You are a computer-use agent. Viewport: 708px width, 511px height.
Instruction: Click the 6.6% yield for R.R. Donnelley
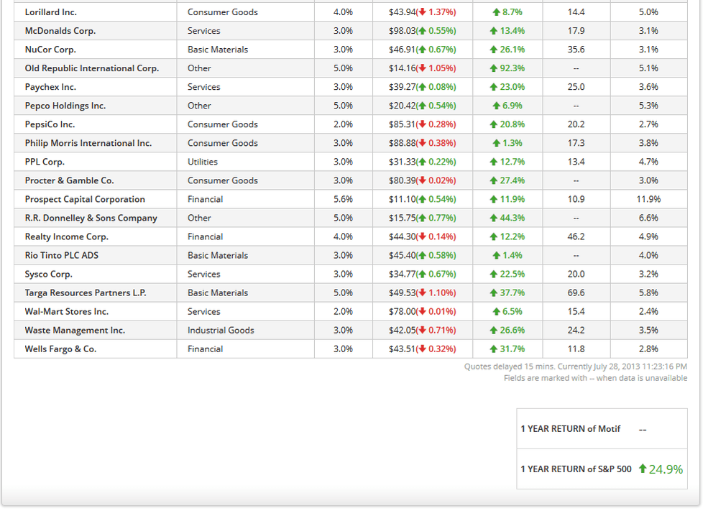pos(648,218)
